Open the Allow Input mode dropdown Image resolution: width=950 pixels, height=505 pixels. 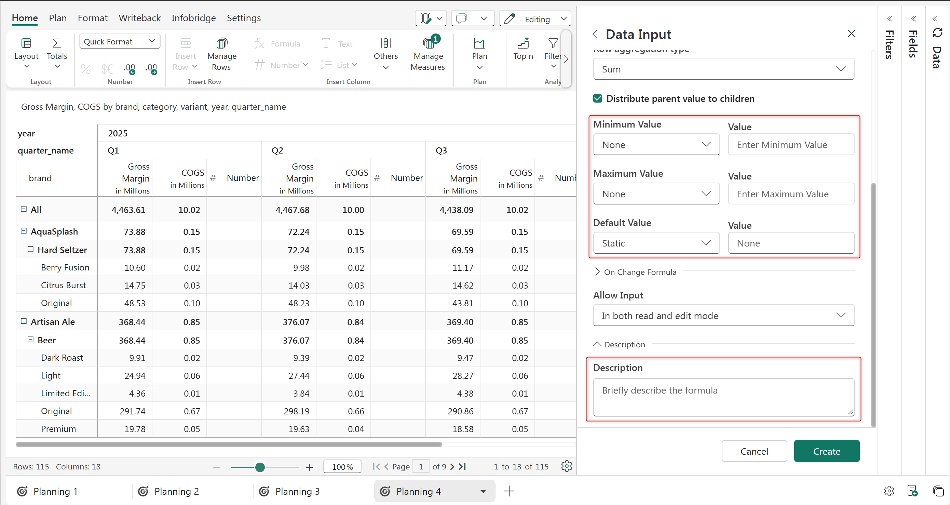[723, 315]
